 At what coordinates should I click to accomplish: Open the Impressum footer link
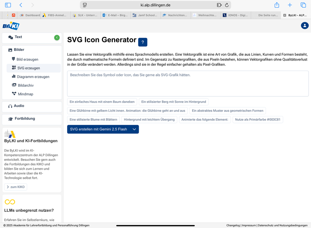pos(248,225)
